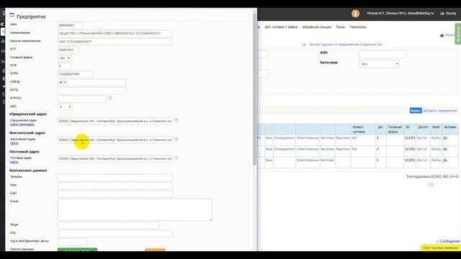
Task: Click the envelope icon below Техподдержка
Action: [x=431, y=185]
